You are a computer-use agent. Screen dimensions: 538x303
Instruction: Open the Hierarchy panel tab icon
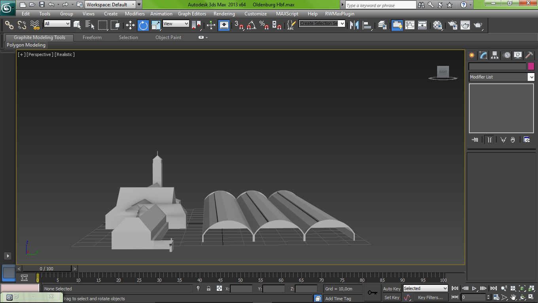pos(495,55)
